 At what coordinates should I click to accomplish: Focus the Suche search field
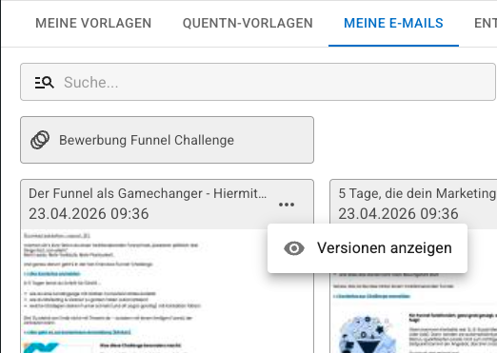[258, 82]
